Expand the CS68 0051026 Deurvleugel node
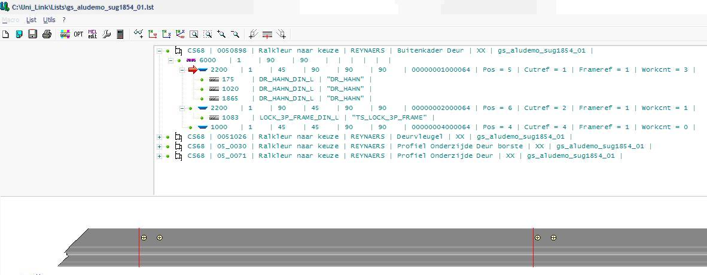The width and height of the screenshot is (707, 275). [x=159, y=136]
